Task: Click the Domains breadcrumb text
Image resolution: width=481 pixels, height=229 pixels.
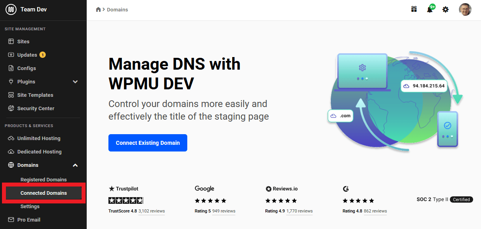Action: tap(117, 9)
